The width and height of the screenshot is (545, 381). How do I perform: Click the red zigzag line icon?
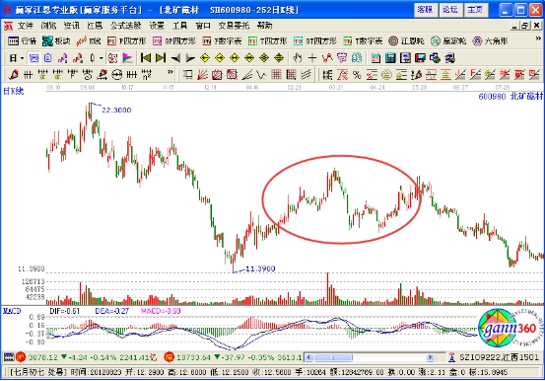click(x=327, y=58)
